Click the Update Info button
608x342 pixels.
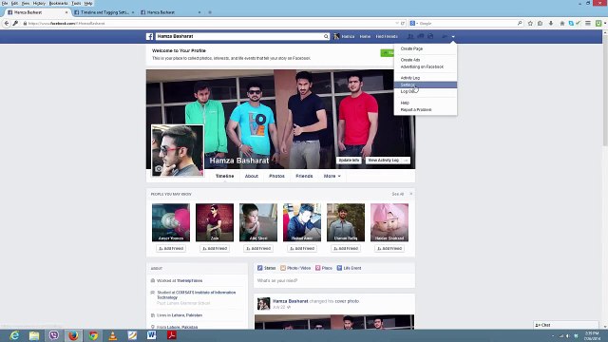coord(349,161)
